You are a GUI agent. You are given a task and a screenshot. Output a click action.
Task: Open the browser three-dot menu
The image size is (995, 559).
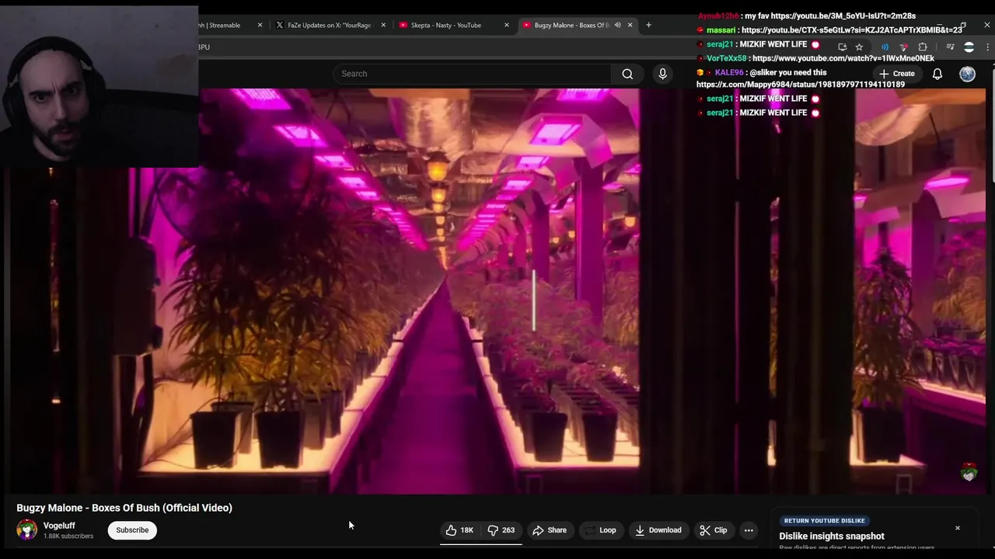(987, 47)
